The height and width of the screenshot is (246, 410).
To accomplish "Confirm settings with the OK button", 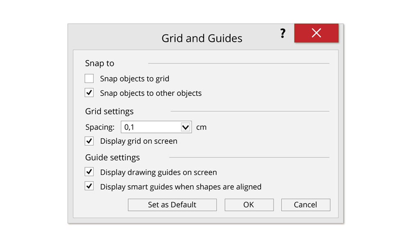I will [x=249, y=205].
